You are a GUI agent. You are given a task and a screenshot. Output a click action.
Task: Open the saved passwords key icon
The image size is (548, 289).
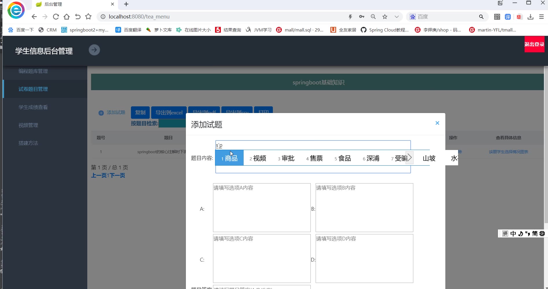pos(362,17)
